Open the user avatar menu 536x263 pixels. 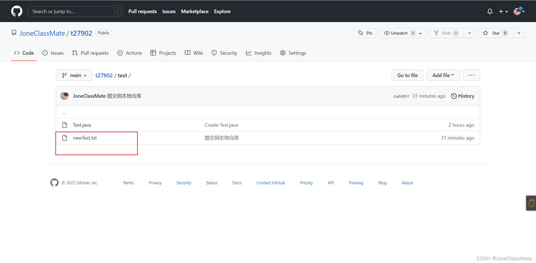coord(519,11)
